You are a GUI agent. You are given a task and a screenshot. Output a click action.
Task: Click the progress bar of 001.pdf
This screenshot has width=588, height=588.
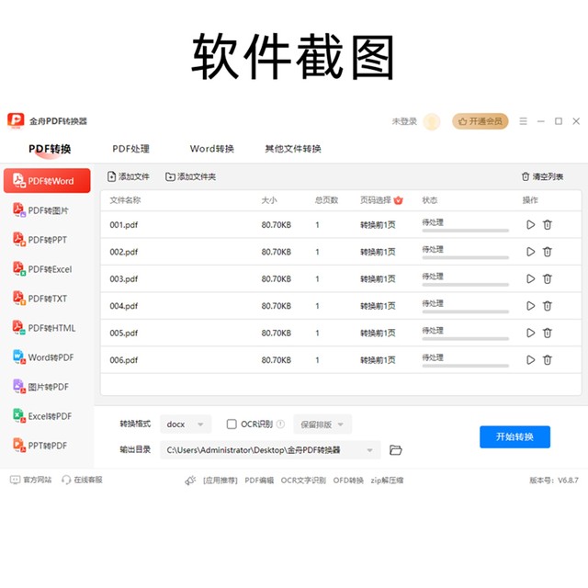click(x=466, y=231)
